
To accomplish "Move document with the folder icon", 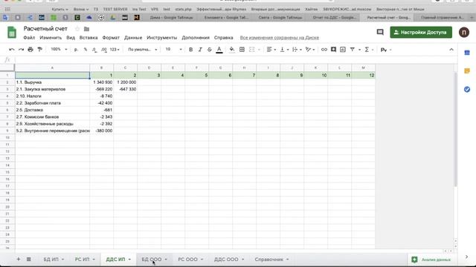I will [86, 29].
